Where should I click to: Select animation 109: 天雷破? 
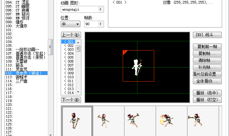(x=27, y=61)
